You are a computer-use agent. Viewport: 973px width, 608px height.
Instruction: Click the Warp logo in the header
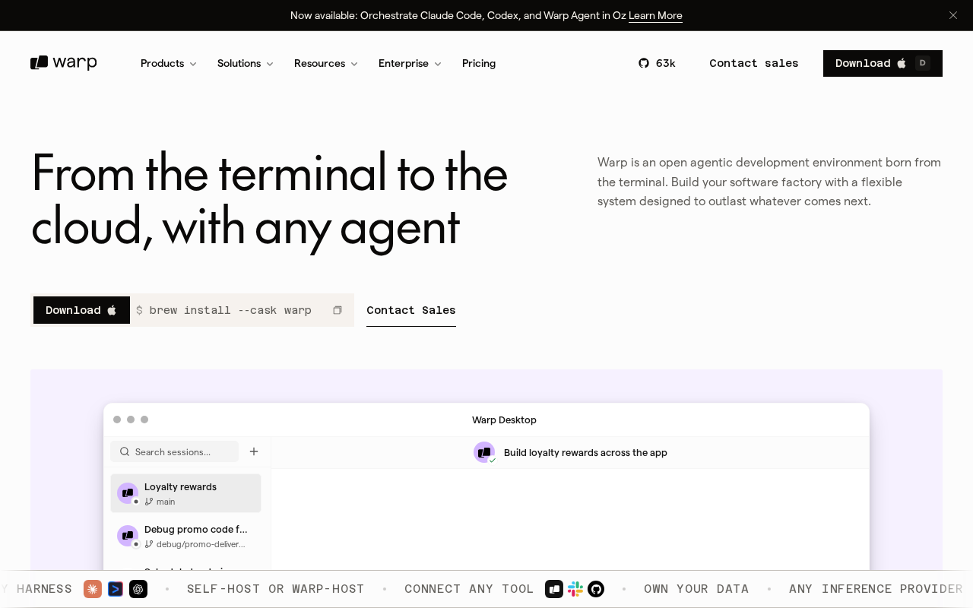64,63
